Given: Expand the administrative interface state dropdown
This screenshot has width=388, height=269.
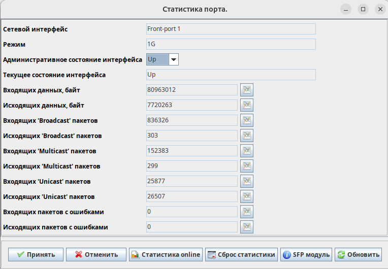Looking at the screenshot, I should pyautogui.click(x=174, y=59).
